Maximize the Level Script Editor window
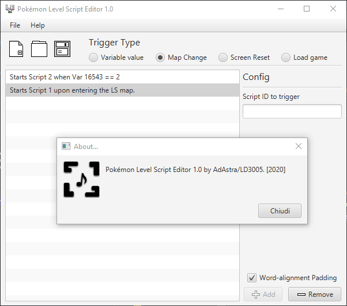 pyautogui.click(x=307, y=9)
